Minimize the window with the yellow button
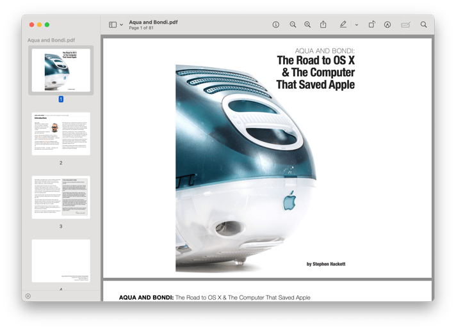Viewport: 456px width, 330px height. [39, 25]
